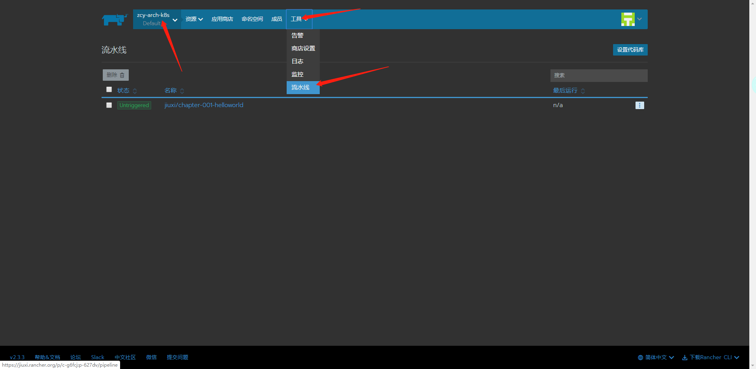Click the 设置代码库 button
756x369 pixels.
(630, 50)
